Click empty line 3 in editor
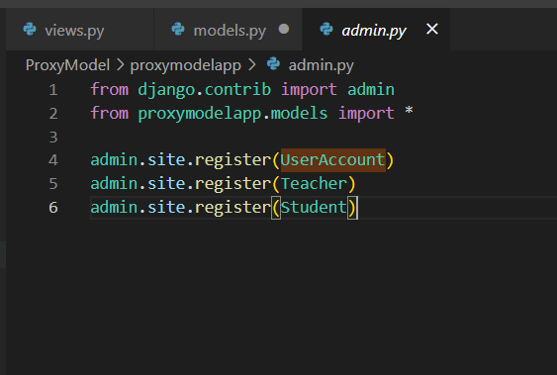557x375 pixels. [320, 137]
